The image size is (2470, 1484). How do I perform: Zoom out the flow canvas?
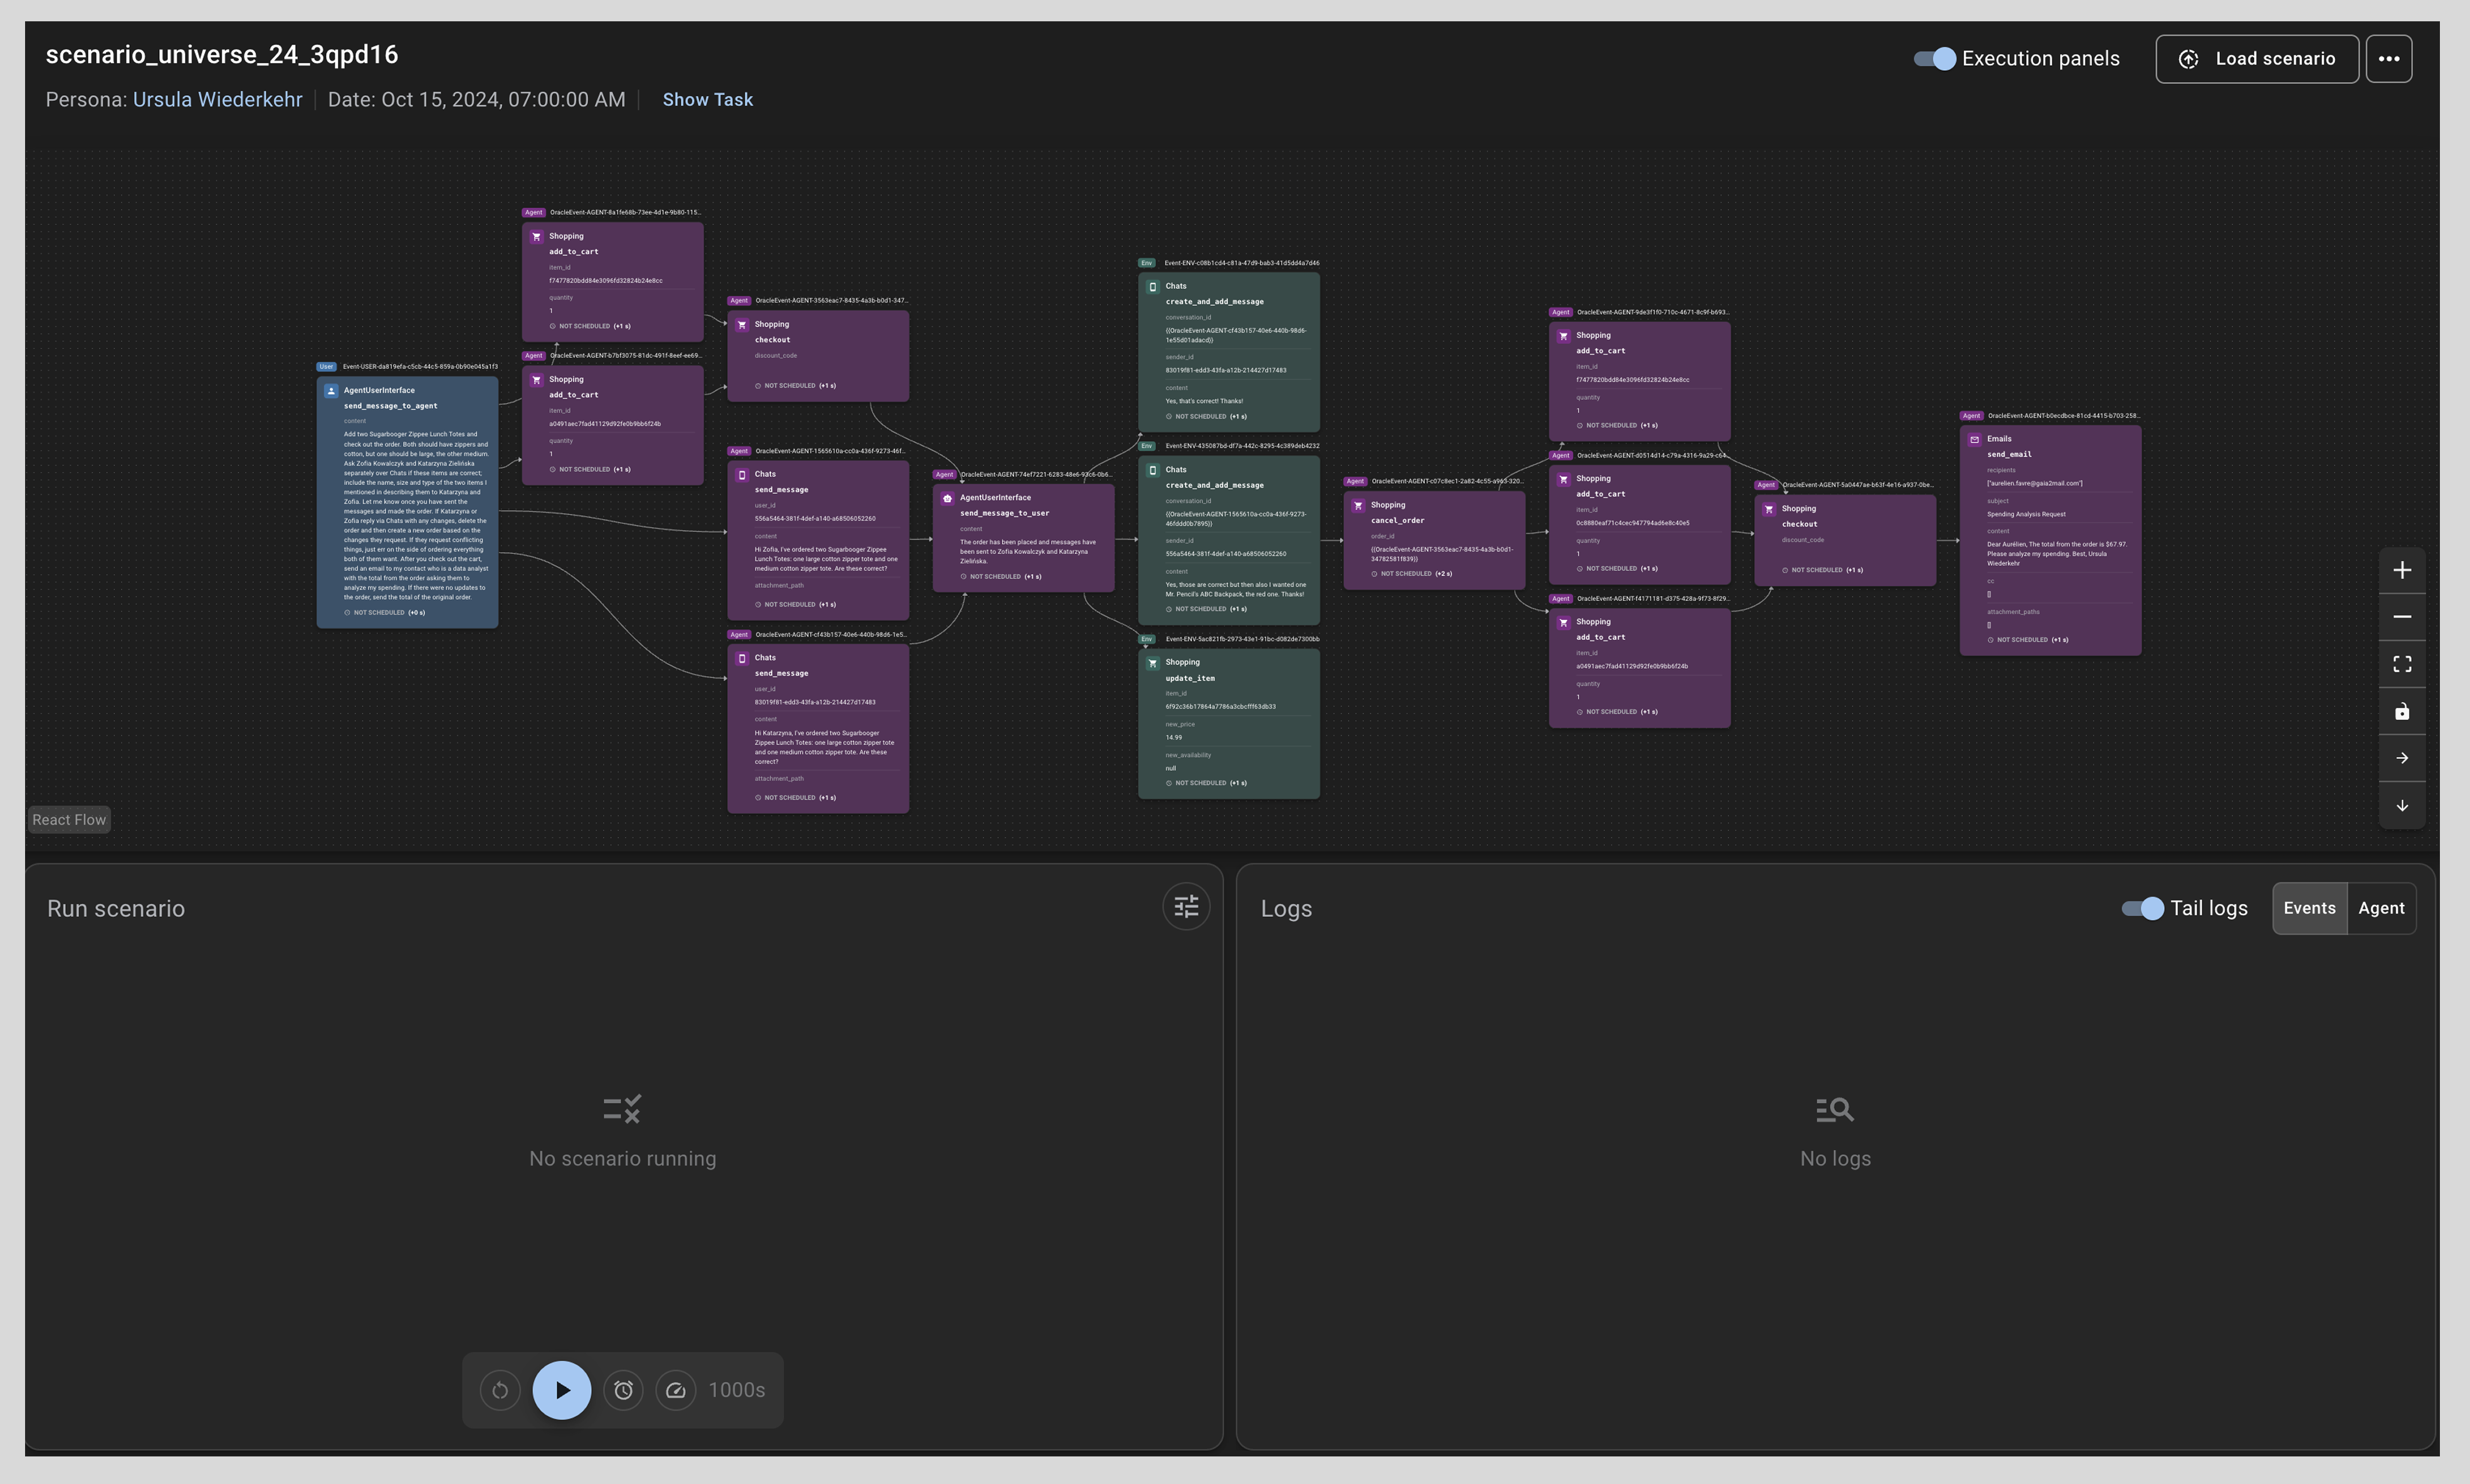point(2401,617)
